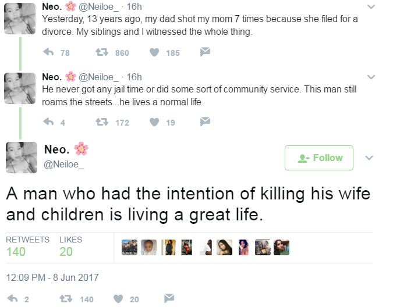
Task: Reply to the second tweet with 4 replies
Action: pyautogui.click(x=49, y=122)
